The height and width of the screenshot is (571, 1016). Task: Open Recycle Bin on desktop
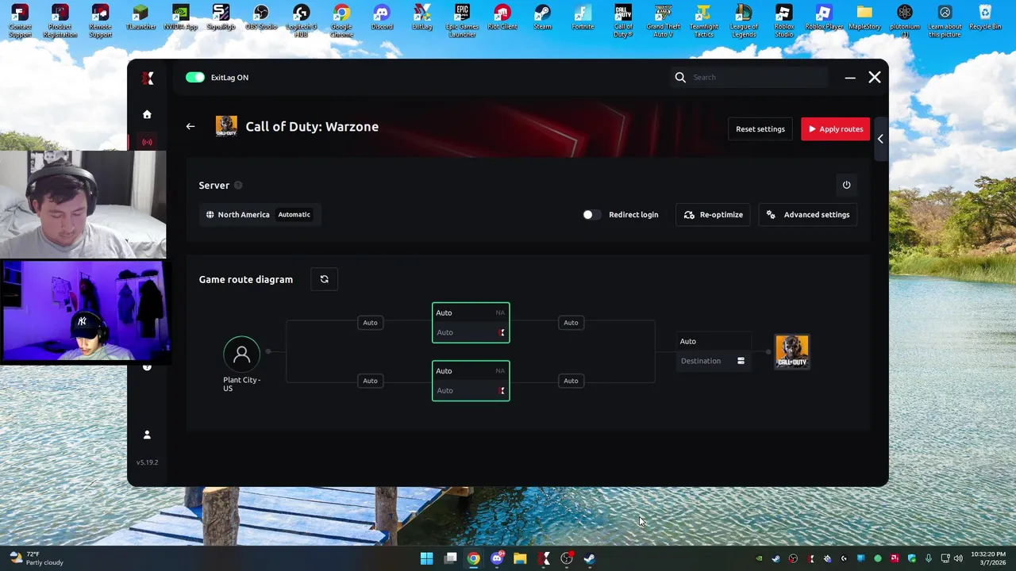click(x=985, y=17)
